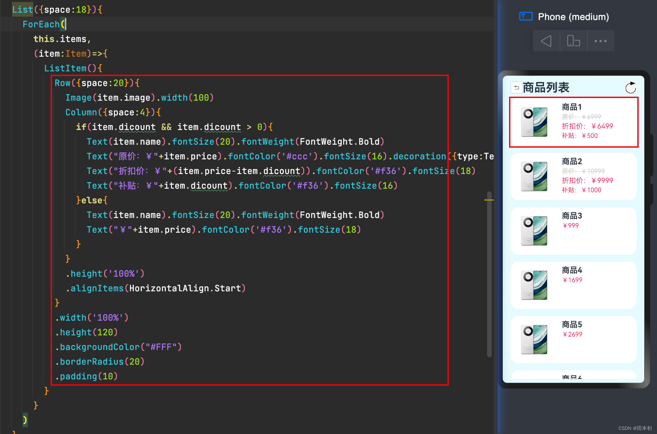Rotate device orientation in previewer
This screenshot has width=657, height=434.
[573, 41]
